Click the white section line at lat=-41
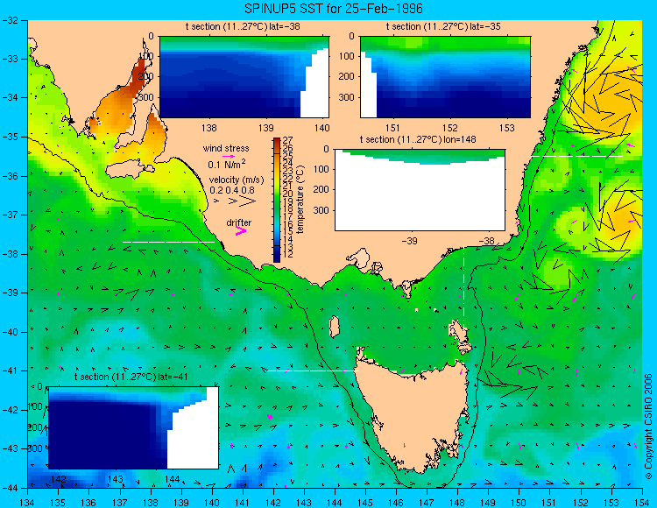Screen dimensions: 657x508 click(313, 370)
